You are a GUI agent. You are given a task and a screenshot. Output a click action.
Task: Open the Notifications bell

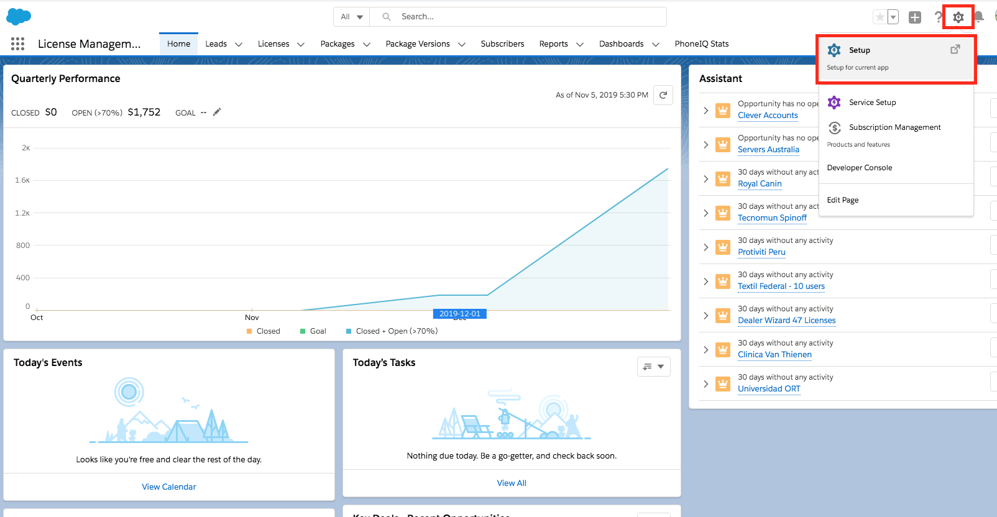click(x=978, y=17)
